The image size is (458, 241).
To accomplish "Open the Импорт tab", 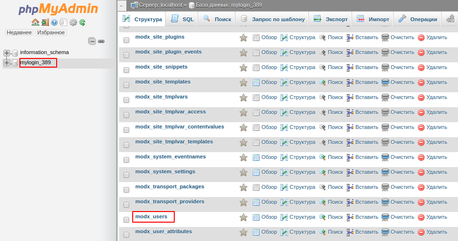I will coord(373,19).
